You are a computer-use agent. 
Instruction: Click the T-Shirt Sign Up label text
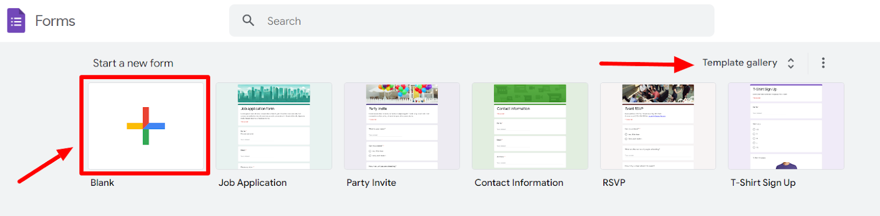coord(763,182)
